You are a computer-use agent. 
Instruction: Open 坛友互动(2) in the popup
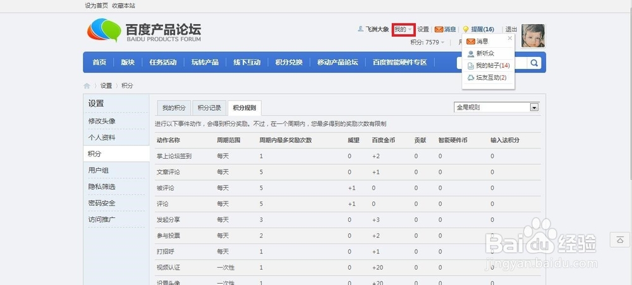(487, 78)
